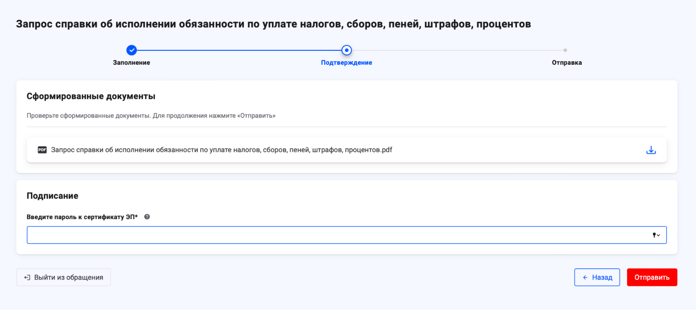Go to the Заполнение step label

tap(132, 63)
